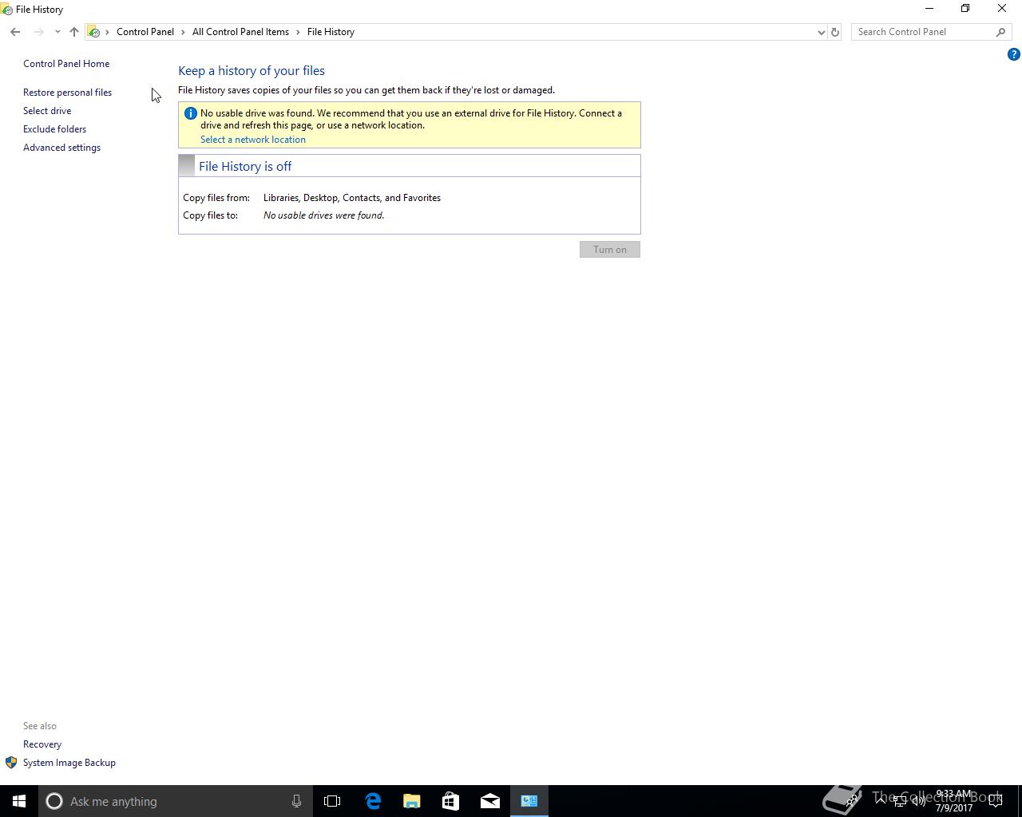Select All Control Panel Items breadcrumb
The height and width of the screenshot is (817, 1022).
[x=240, y=32]
